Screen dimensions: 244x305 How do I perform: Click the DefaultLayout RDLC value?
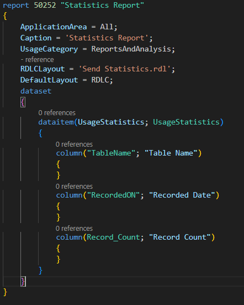[100, 80]
